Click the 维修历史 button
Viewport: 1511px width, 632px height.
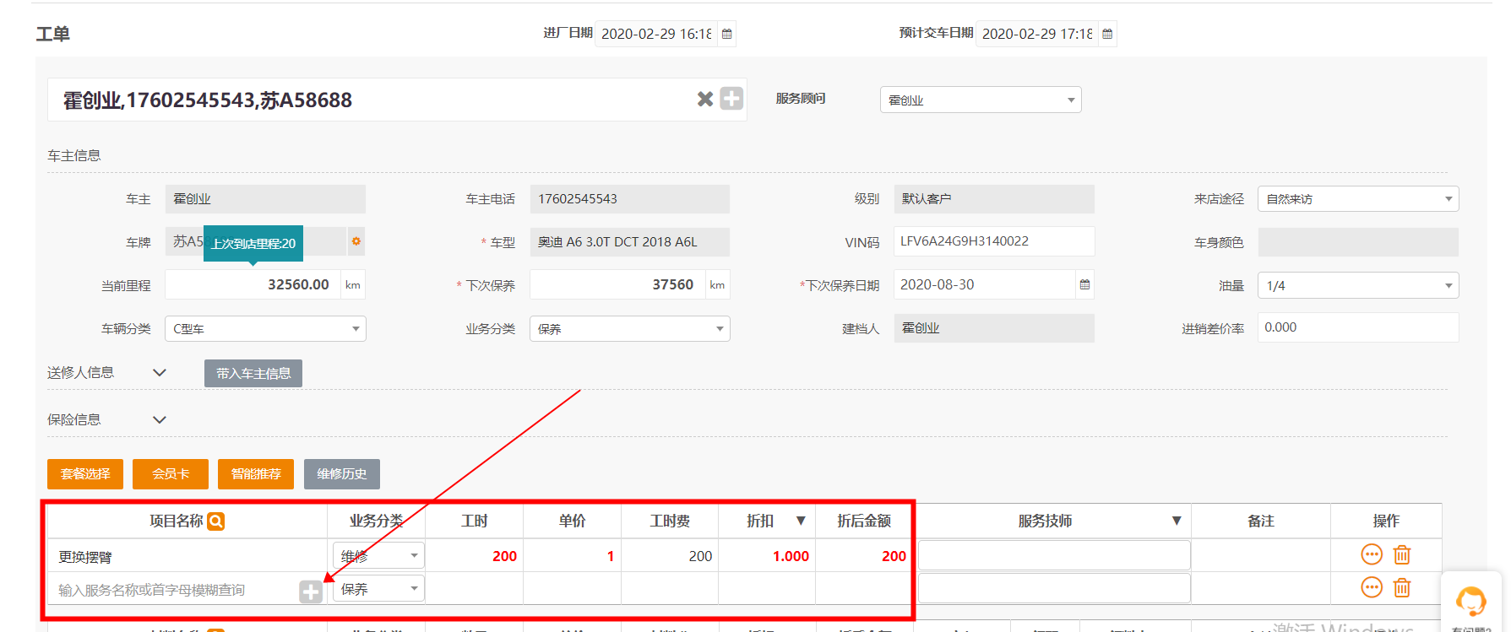click(x=342, y=474)
